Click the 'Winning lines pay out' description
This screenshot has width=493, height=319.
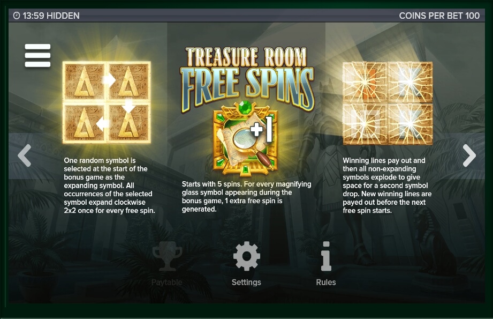pyautogui.click(x=387, y=186)
